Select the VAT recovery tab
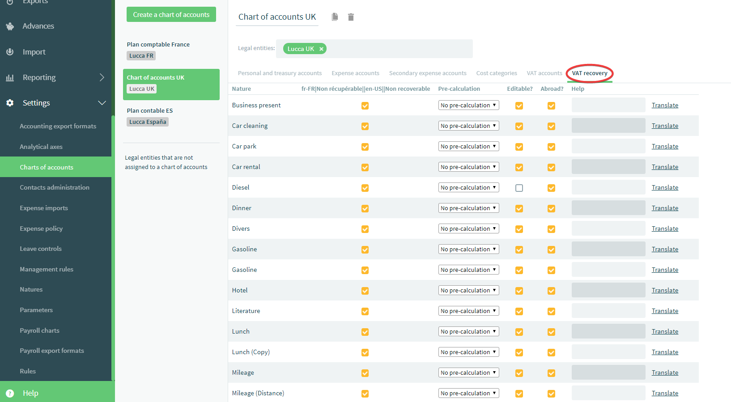 point(590,73)
